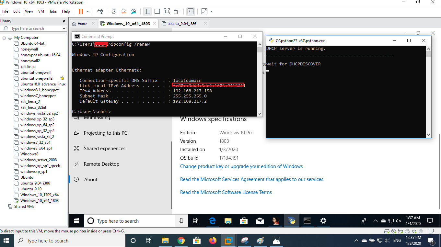Switch to Unity mode
Image resolution: width=441 pixels, height=247 pixels.
(x=177, y=11)
